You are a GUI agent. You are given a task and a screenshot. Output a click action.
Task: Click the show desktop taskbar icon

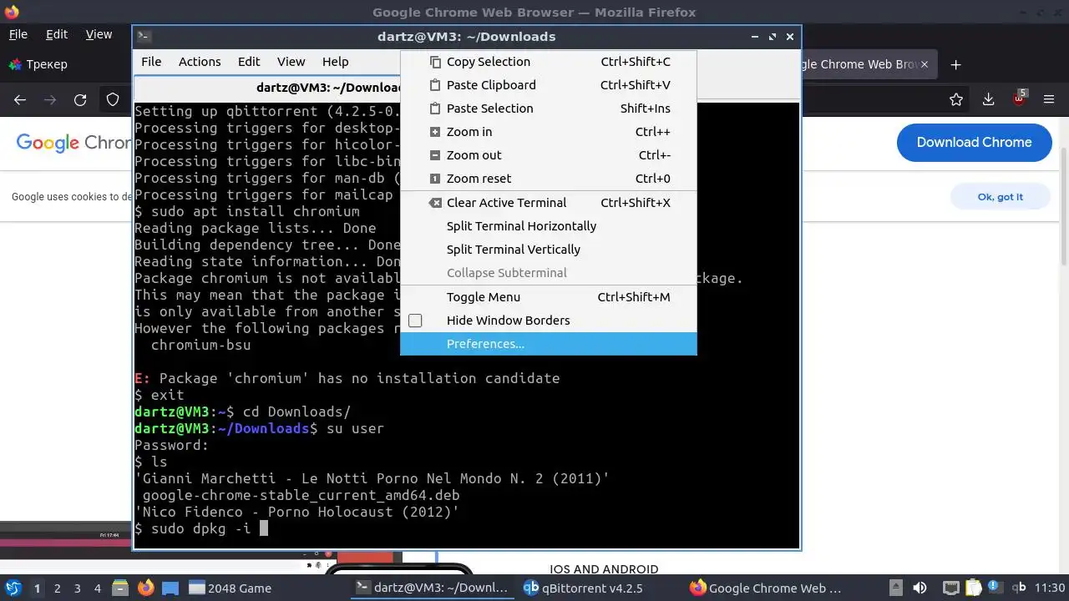(x=170, y=588)
